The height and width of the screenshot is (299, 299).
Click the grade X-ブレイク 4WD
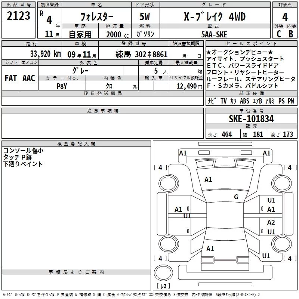215,16
